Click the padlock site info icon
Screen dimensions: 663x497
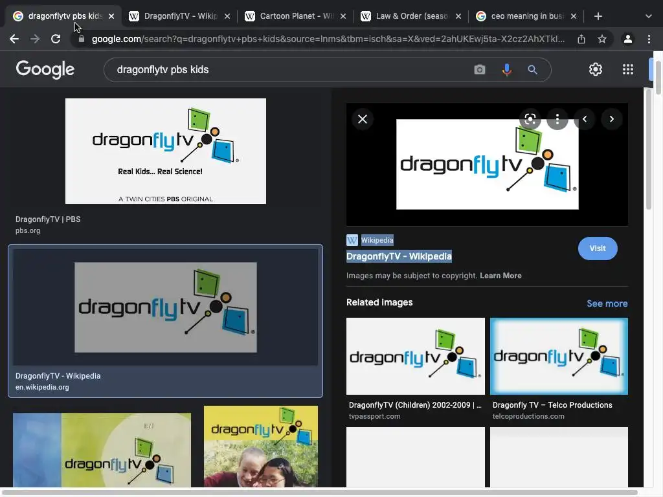(x=82, y=39)
